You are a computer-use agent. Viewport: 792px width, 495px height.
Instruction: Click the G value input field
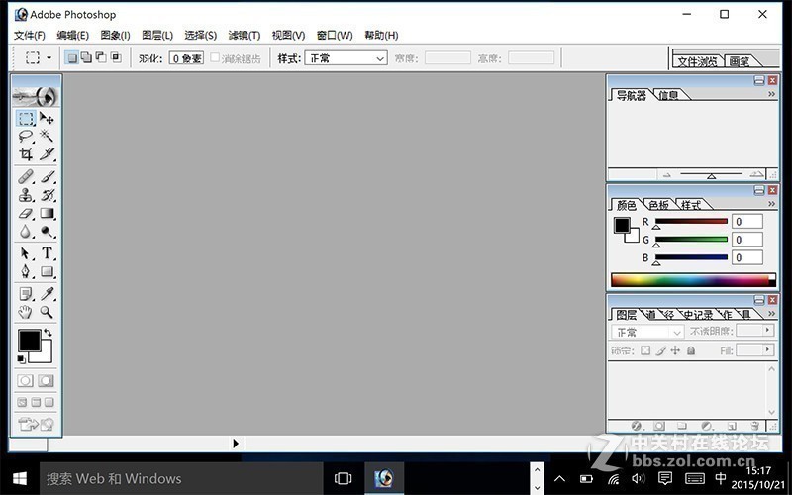click(747, 240)
